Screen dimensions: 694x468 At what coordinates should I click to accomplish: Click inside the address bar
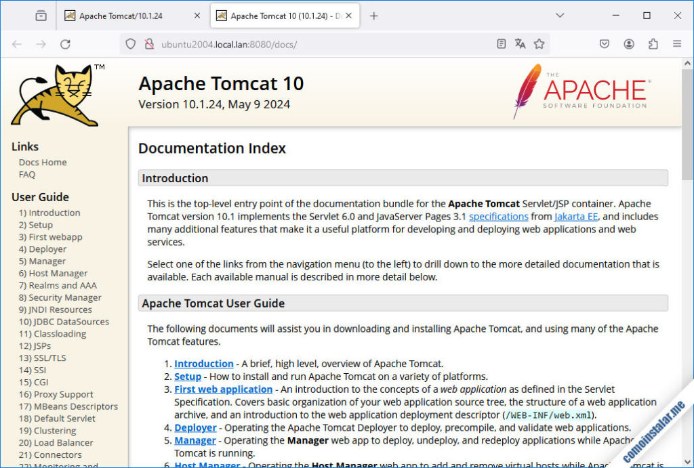click(x=305, y=43)
